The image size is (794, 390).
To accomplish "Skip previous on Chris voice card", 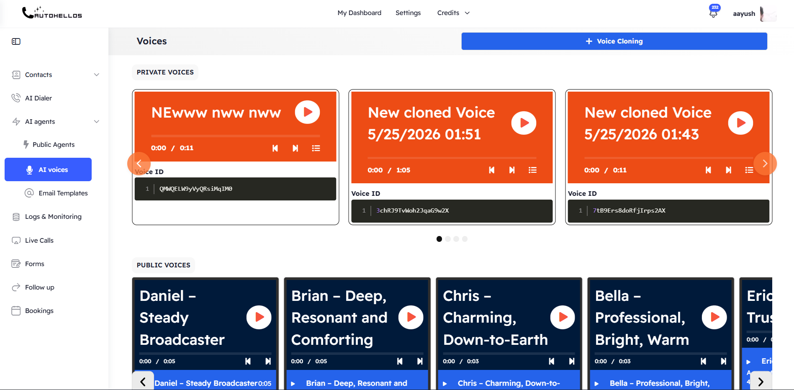I will click(552, 361).
